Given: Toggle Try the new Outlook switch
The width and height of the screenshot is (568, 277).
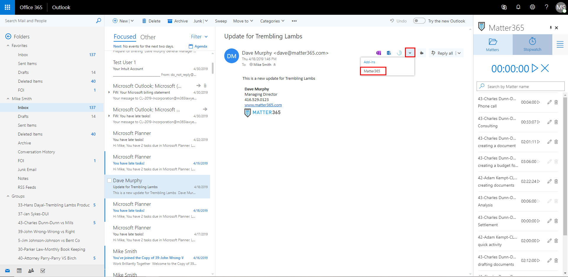Looking at the screenshot, I should coord(419,21).
